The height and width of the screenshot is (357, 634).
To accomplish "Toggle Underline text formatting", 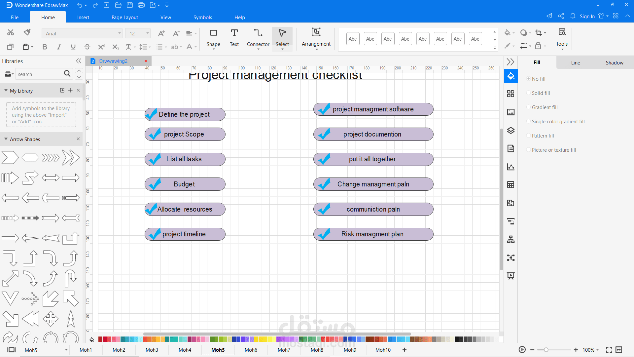I will tap(73, 47).
